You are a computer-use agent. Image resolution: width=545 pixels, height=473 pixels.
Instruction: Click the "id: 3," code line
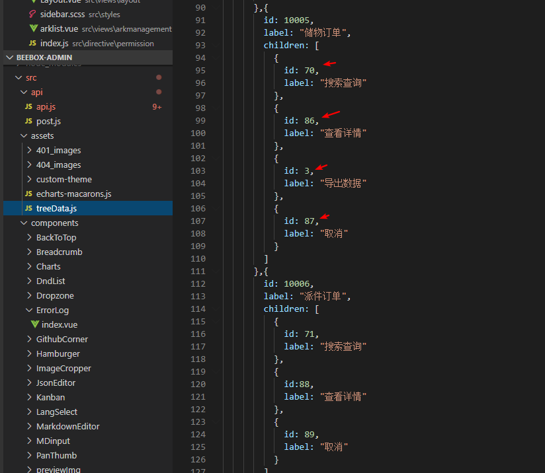click(x=299, y=171)
